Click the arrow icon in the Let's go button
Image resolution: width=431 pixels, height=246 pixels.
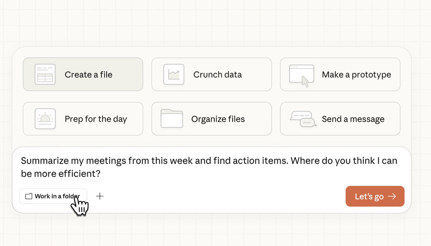pos(392,196)
